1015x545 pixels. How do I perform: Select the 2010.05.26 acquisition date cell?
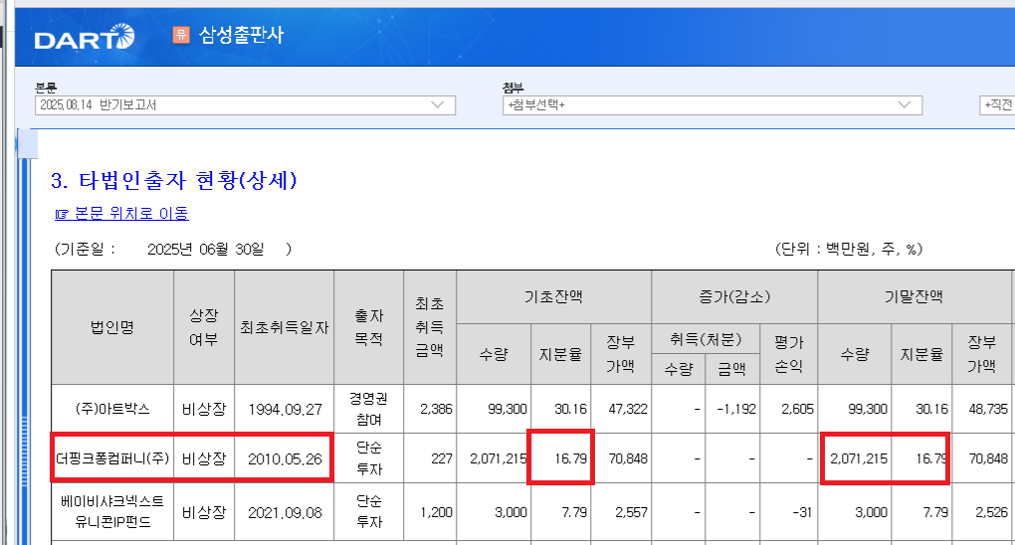click(285, 458)
